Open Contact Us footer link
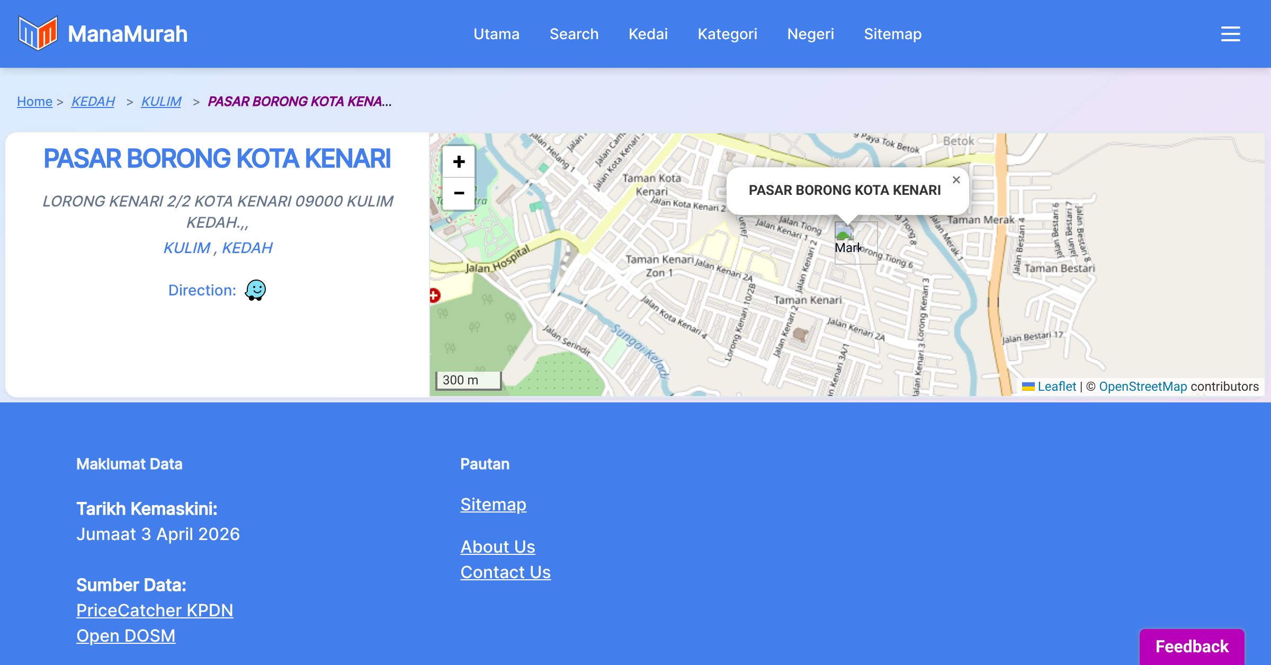Viewport: 1271px width, 665px height. [505, 572]
